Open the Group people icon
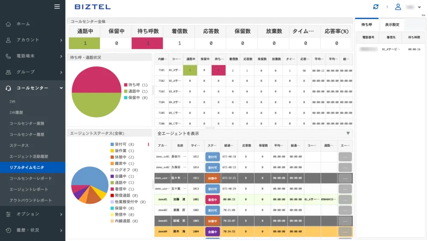Image resolution: width=428 pixels, height=241 pixels. point(8,72)
